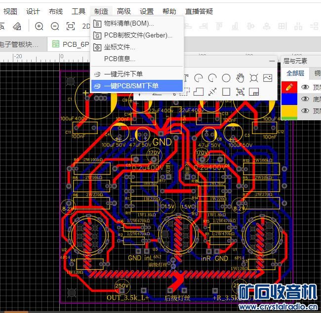
Task: Click the zoom out magnifier icon
Action: (x=55, y=26)
